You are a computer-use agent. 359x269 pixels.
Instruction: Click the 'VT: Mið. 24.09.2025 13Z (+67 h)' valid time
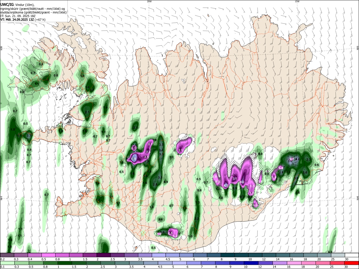(x=23, y=20)
